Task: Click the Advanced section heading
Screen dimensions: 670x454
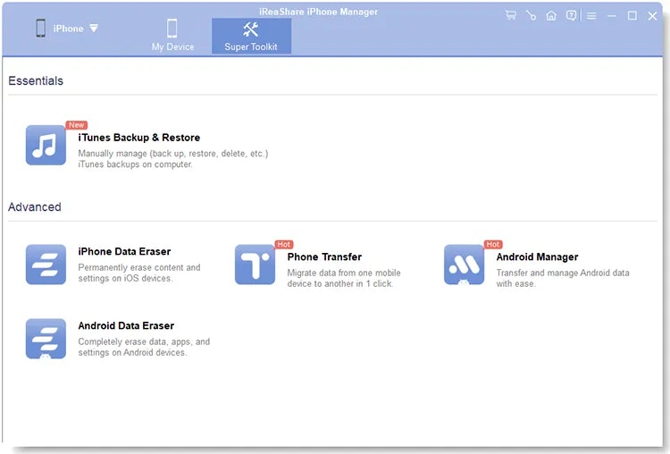Action: click(35, 207)
